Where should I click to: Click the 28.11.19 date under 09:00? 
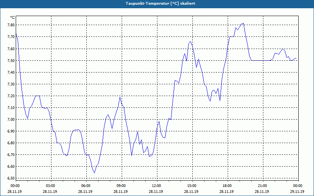[120, 191]
